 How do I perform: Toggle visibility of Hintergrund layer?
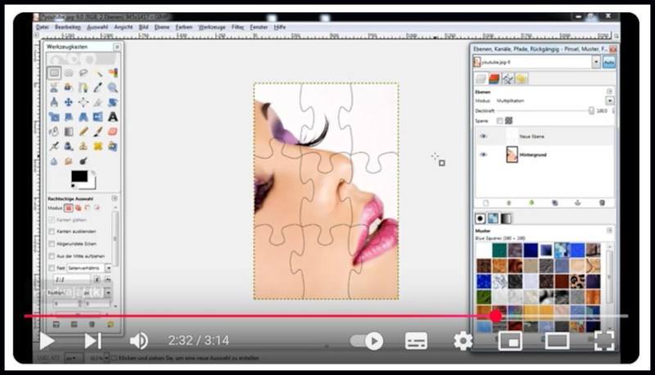coord(483,155)
